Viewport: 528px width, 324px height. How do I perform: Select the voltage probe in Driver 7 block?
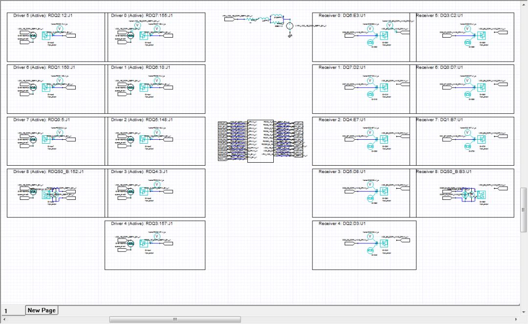60,132
